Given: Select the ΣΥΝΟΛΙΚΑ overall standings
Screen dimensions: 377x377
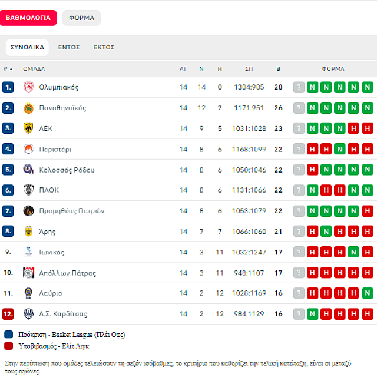Looking at the screenshot, I should 27,47.
